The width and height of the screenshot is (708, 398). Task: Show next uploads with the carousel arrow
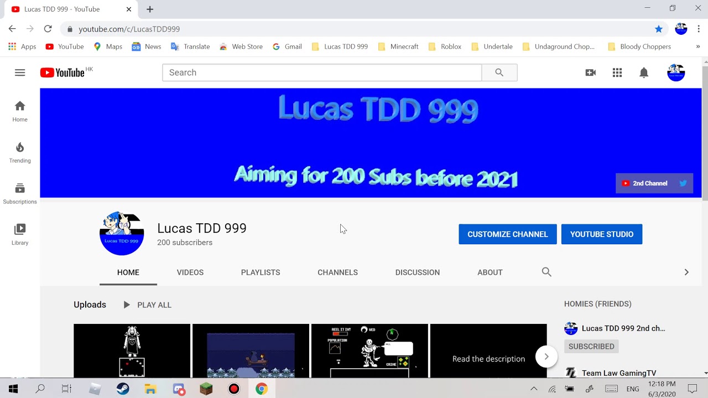[546, 357]
